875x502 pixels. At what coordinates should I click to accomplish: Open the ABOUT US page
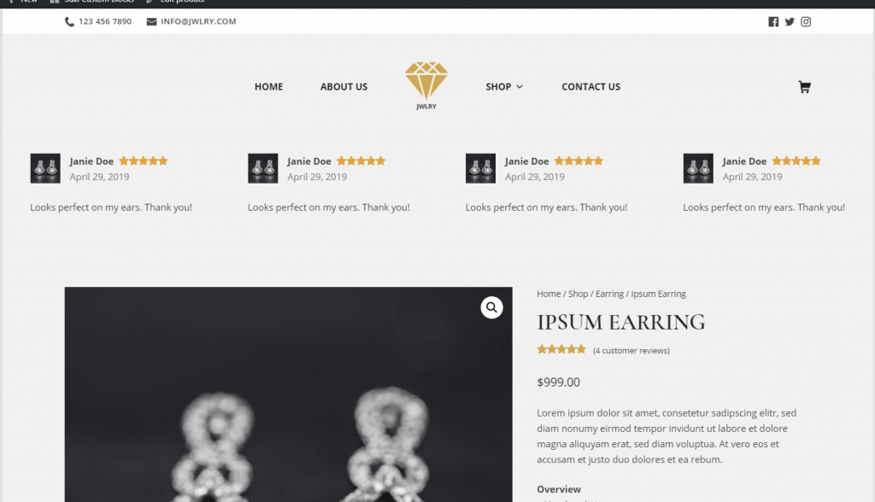pos(344,86)
